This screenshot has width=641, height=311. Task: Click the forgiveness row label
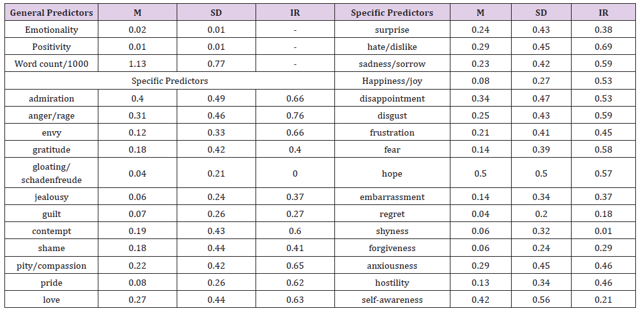(x=392, y=249)
